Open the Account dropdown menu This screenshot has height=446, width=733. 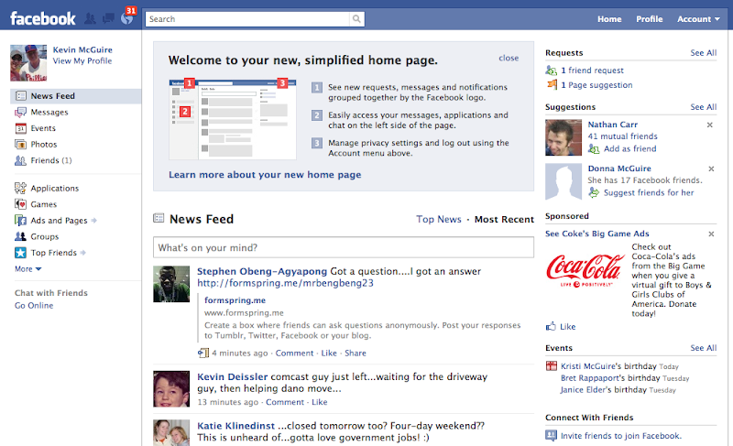[x=698, y=19]
